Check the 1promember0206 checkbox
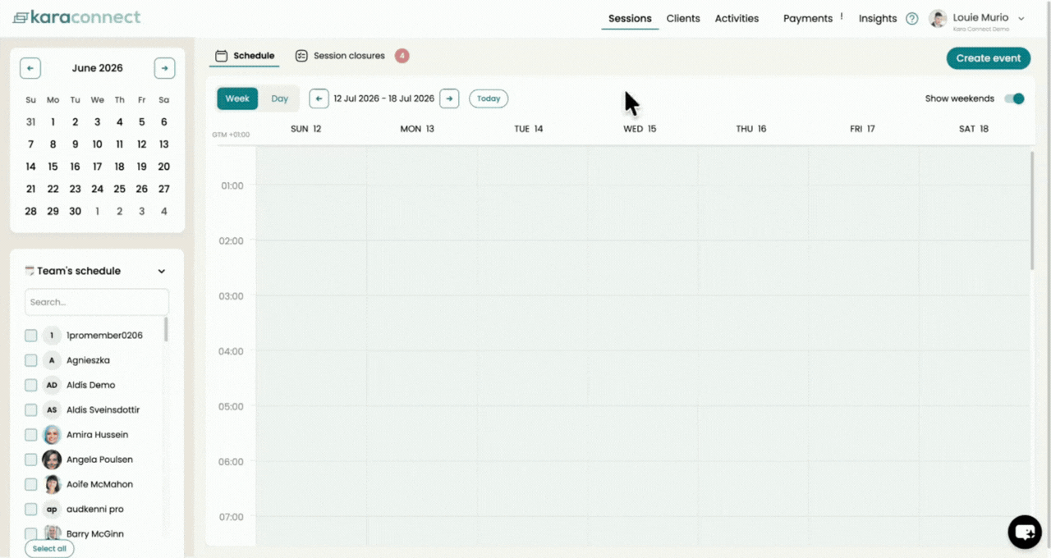The image size is (1051, 558). (x=30, y=336)
